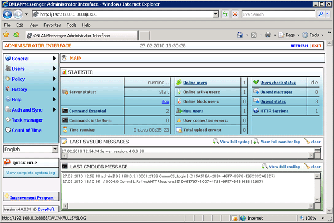Expand the General menu arrow

tap(55, 58)
